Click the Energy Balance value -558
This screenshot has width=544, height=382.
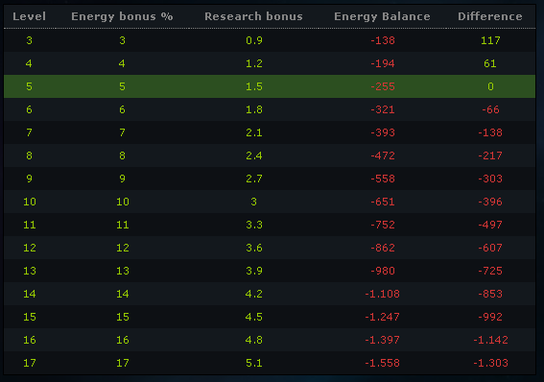tap(383, 179)
